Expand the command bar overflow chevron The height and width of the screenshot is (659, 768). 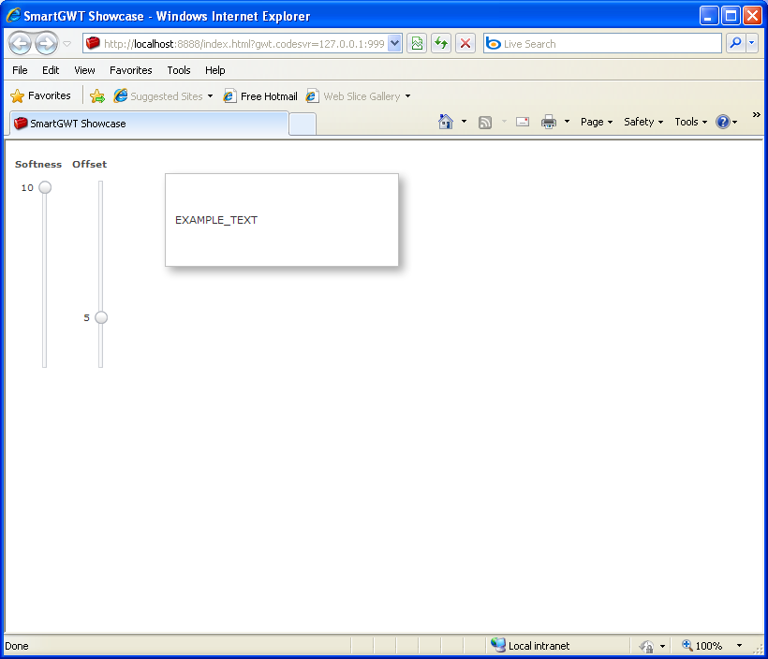[756, 114]
